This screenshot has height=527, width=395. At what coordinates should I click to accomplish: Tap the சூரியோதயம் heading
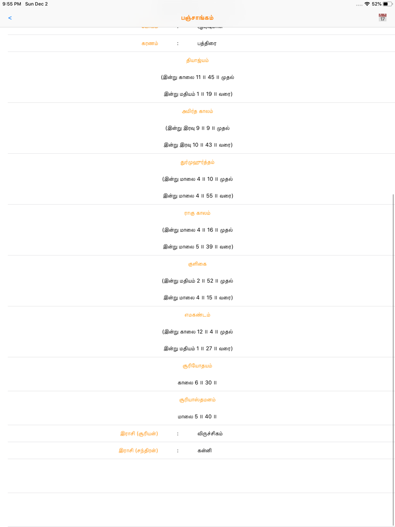click(197, 366)
